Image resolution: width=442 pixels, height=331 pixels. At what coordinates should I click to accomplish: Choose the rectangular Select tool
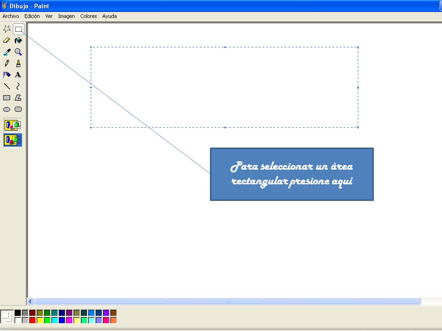click(x=18, y=29)
